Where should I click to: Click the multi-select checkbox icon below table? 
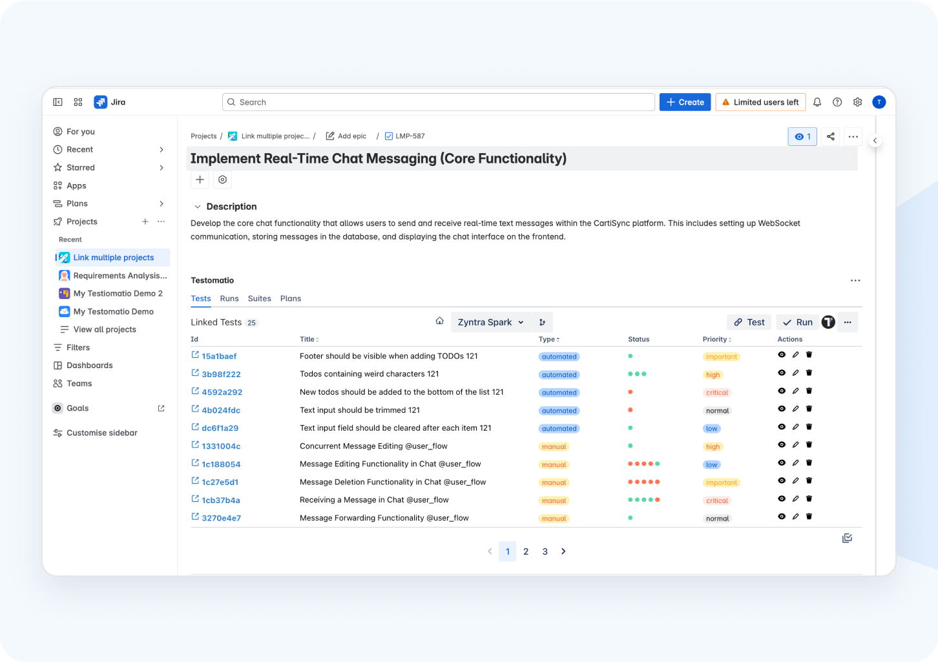click(x=847, y=538)
